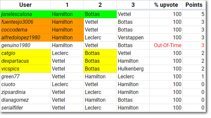Click the % upvote column header
The image size is (211, 118).
click(x=166, y=5)
